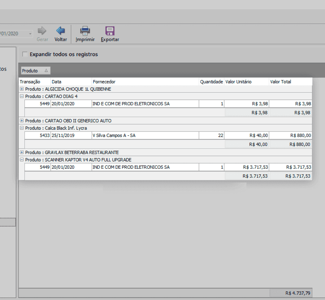Sort by the Quantidade column header

[x=211, y=82]
